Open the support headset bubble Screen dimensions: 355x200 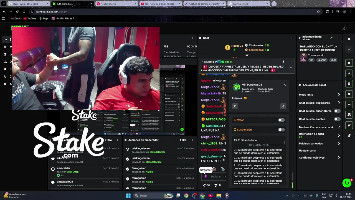[x=347, y=183]
